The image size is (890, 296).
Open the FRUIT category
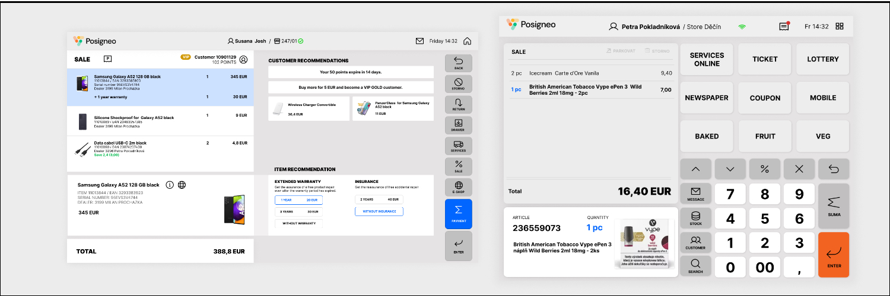coord(765,136)
